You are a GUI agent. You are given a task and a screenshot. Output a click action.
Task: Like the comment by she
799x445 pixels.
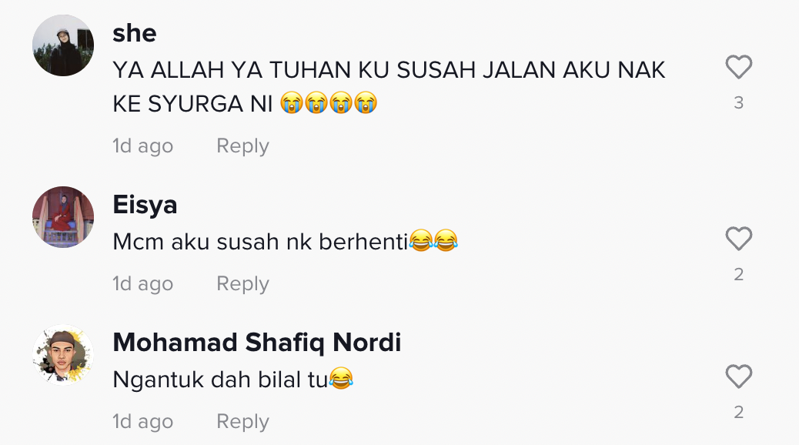[x=738, y=67]
